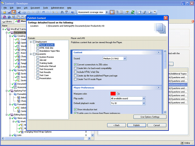This screenshot has width=195, height=146.
Task: Click the Spell check ABC icon
Action: [x=67, y=12]
